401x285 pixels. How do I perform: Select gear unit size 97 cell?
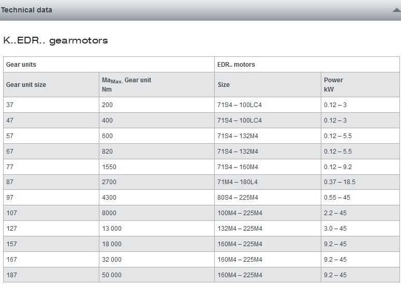click(x=51, y=197)
